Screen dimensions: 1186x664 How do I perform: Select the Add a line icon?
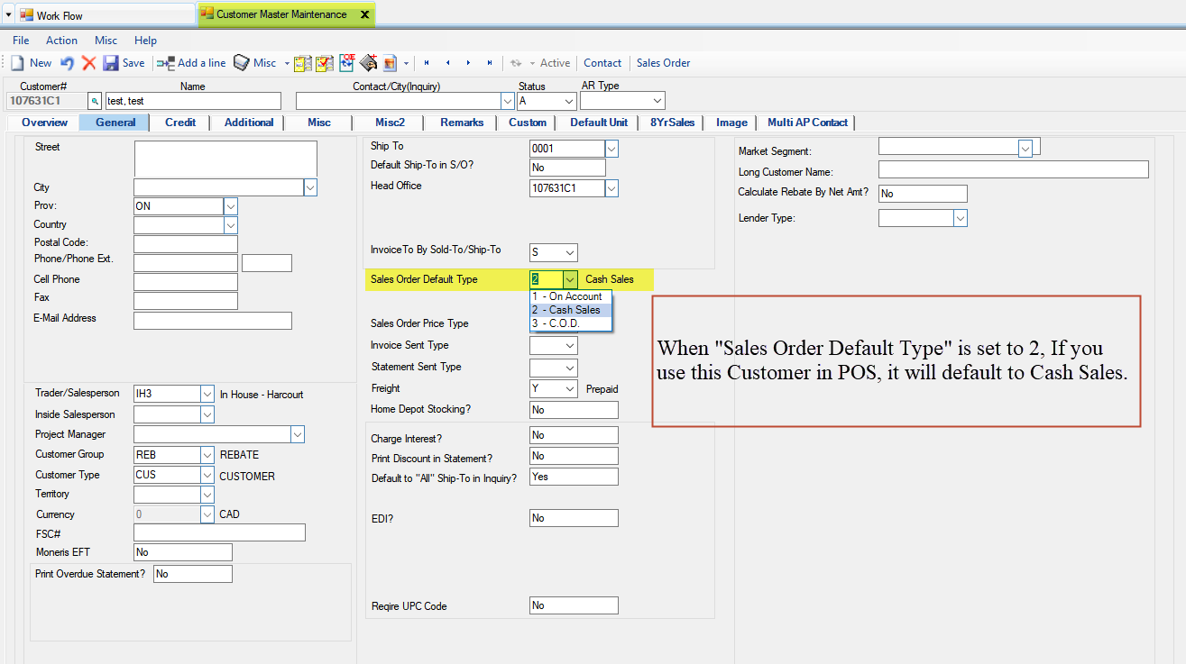(166, 63)
